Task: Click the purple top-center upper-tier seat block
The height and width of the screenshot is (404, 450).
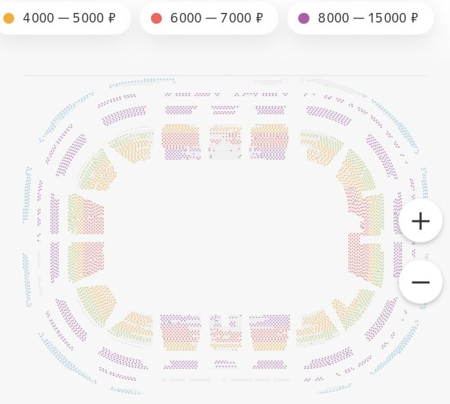Action: tap(225, 109)
